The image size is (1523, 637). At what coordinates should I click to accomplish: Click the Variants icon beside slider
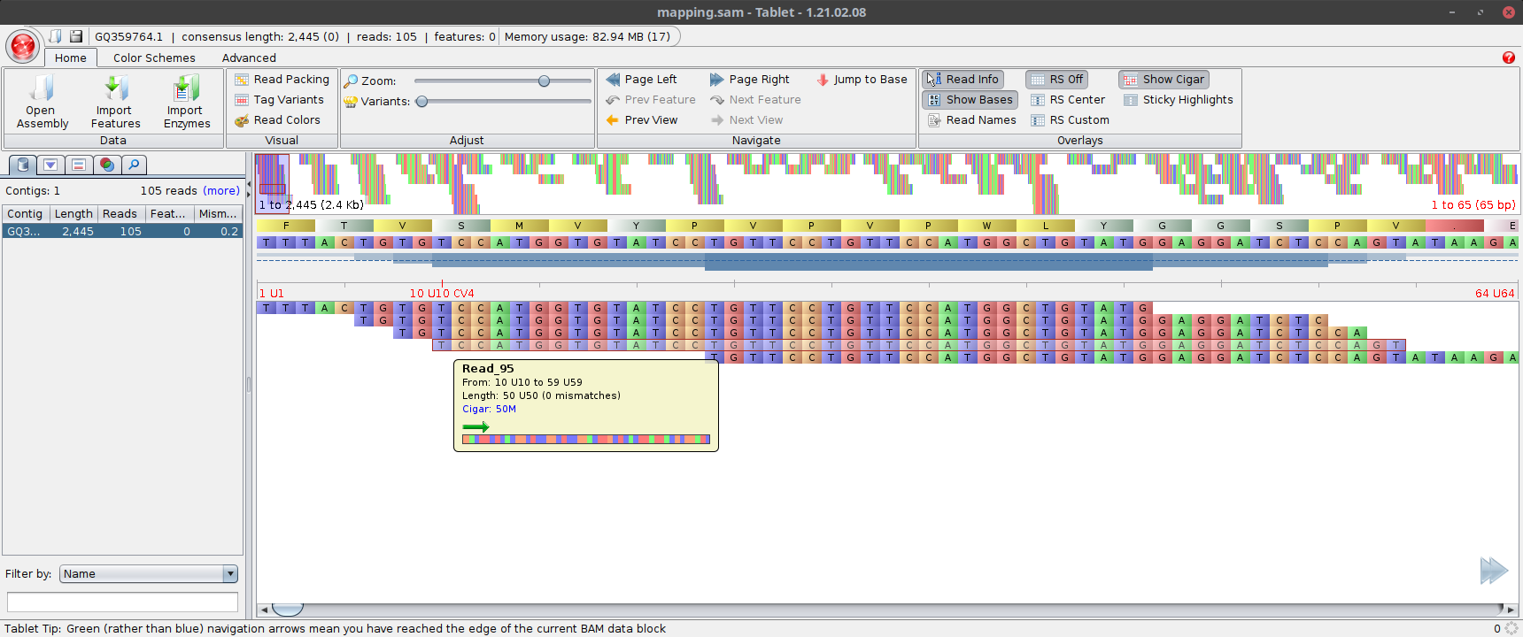(x=351, y=101)
